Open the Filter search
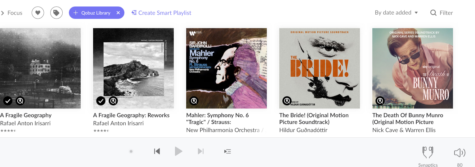The height and width of the screenshot is (167, 475). click(441, 13)
